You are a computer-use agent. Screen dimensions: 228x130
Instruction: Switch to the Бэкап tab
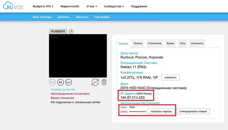[171, 43]
